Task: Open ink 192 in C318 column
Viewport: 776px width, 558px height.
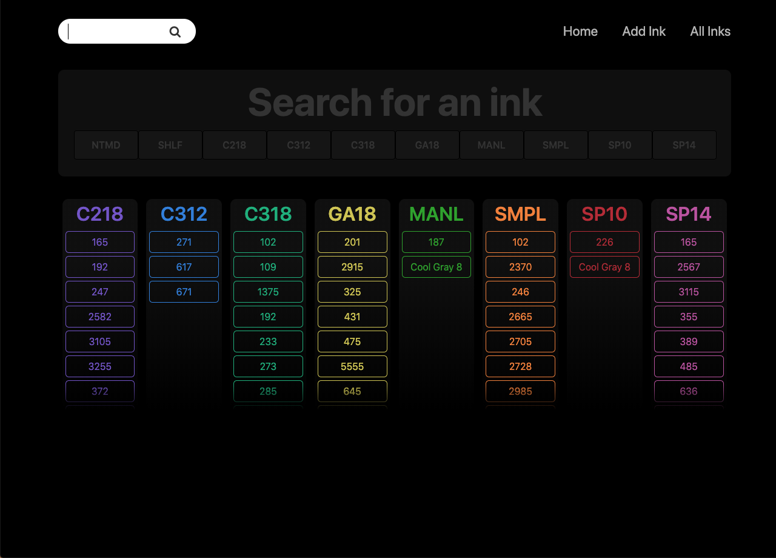Action: [268, 317]
